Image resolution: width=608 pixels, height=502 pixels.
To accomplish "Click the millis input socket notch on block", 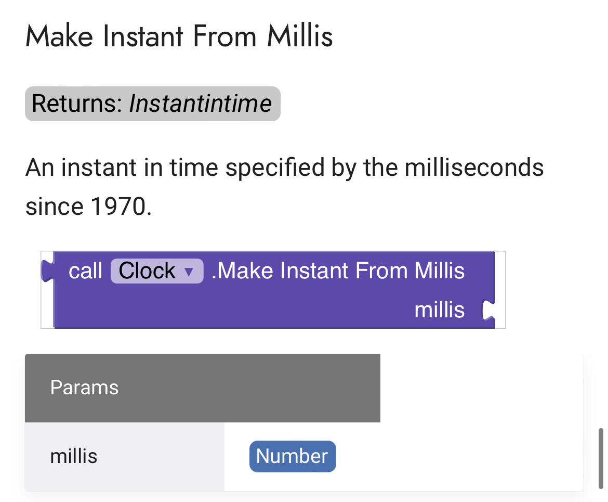I will [x=487, y=311].
